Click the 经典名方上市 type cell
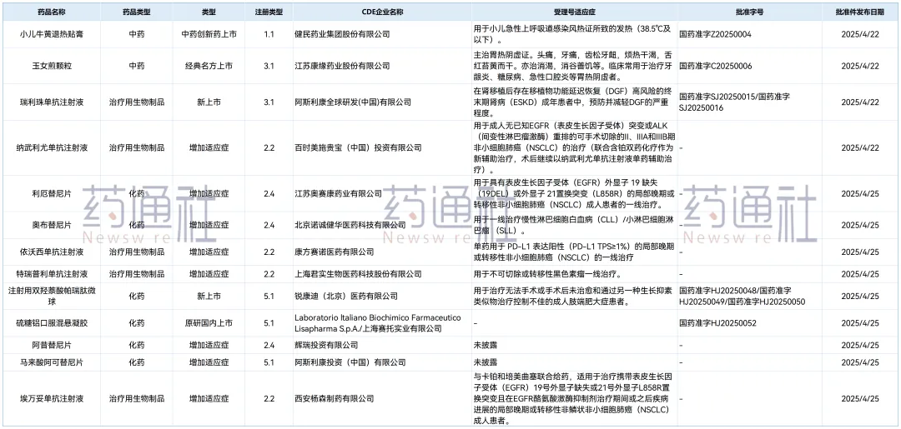Image resolution: width=901 pixels, height=429 pixels. point(208,65)
